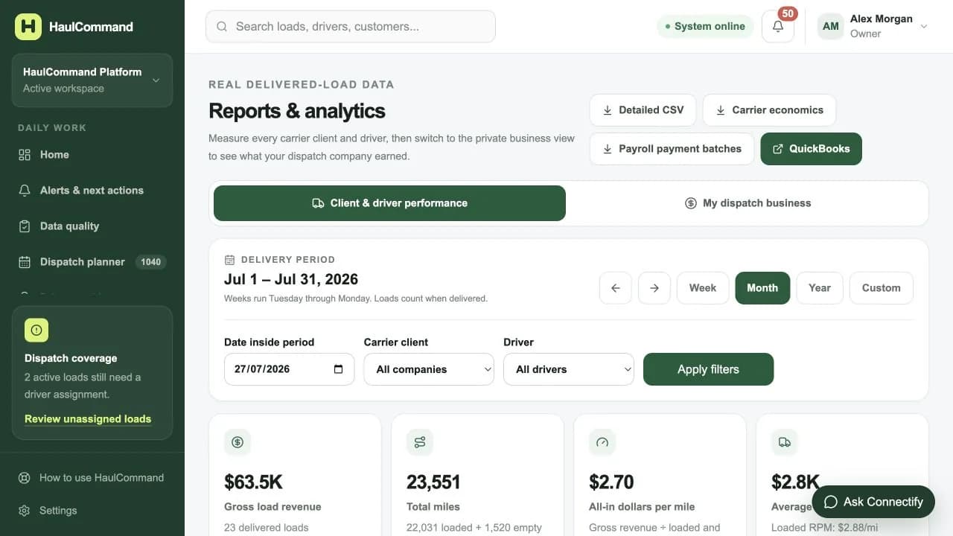
Task: Open Home in the sidebar
Action: point(92,155)
